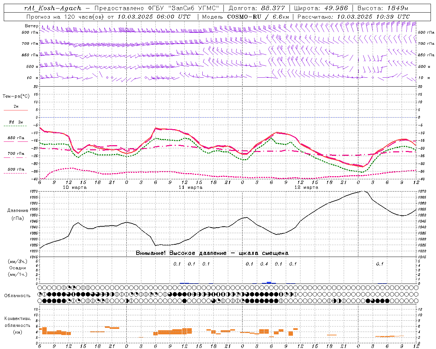Screen dimensions: 436x349
Task: Click the blue precipitation bar beneath 0.4
Action: tap(269, 283)
